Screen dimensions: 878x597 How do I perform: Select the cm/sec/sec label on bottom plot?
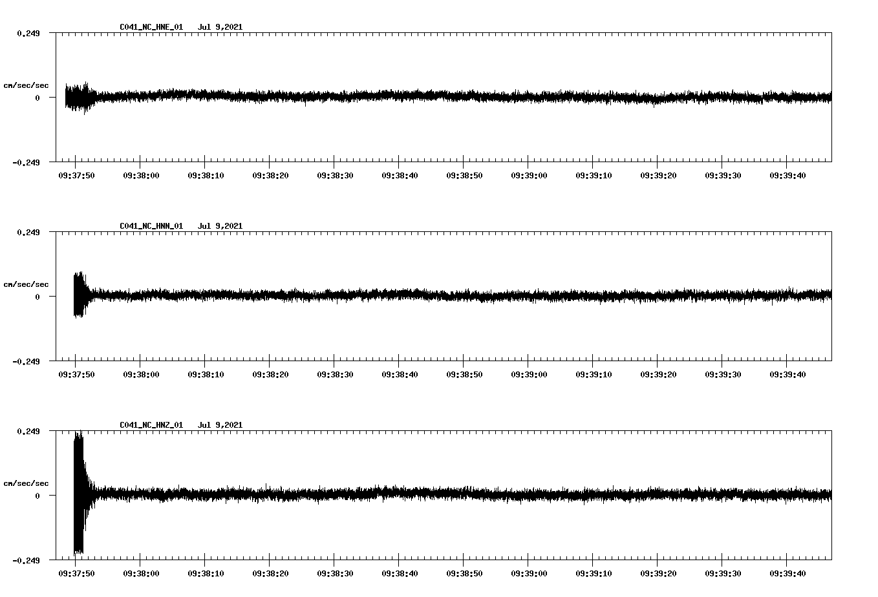coord(26,482)
